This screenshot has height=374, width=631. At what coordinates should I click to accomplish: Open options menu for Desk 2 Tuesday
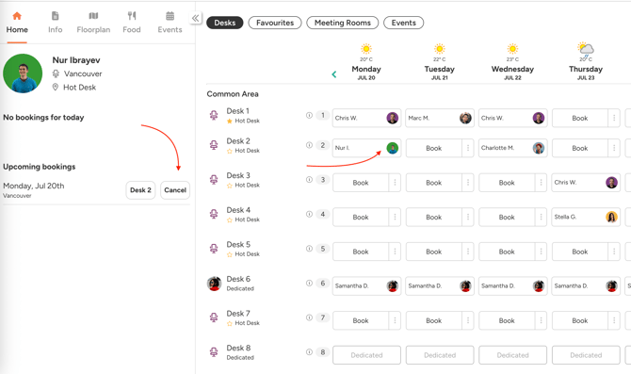tap(468, 148)
